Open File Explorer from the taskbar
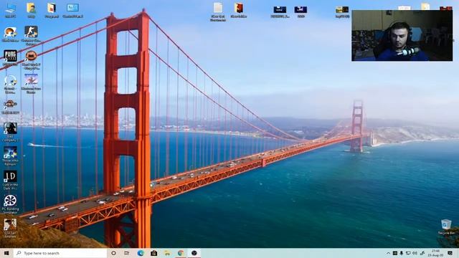Screen dimensions: 459x258 pos(167,253)
